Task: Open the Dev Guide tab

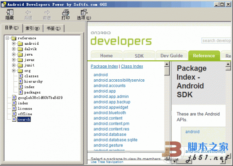Action: pyautogui.click(x=172, y=56)
